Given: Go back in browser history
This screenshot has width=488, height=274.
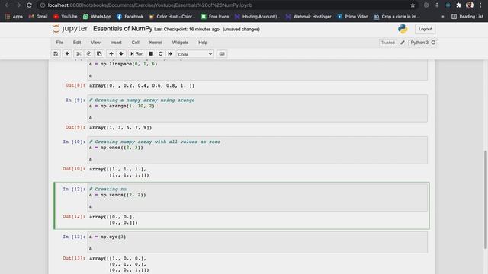Looking at the screenshot, I should point(8,5).
